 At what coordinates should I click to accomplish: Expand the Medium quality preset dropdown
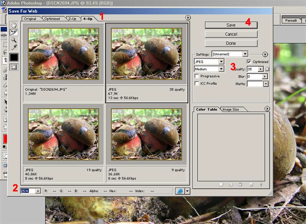[221, 69]
